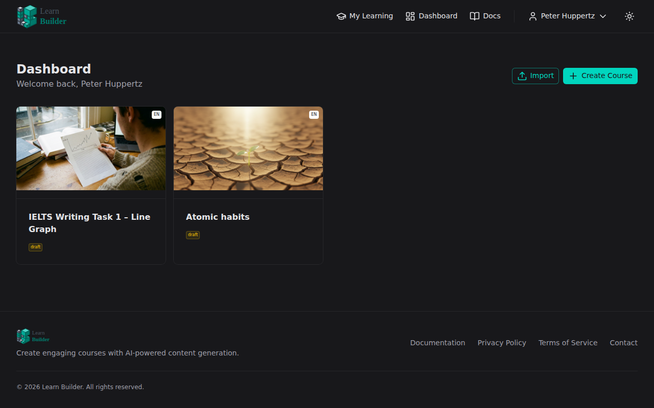This screenshot has width=654, height=408.
Task: Click the EN language badge on IELTS course
Action: (156, 114)
